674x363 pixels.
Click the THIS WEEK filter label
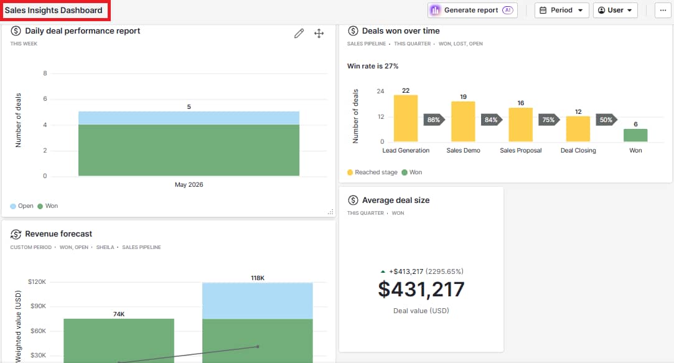(24, 44)
